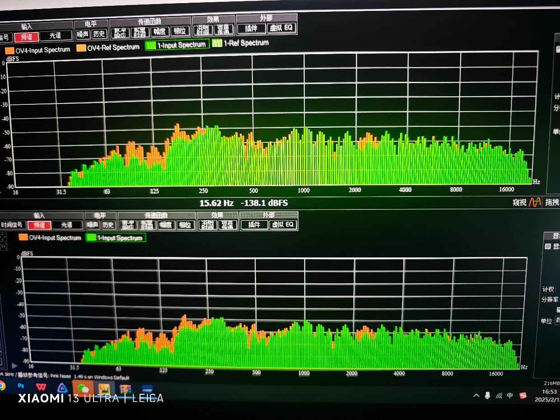Show 幅度 transfer function in lower panel
Viewport: 560px width, 420px height.
(166, 225)
